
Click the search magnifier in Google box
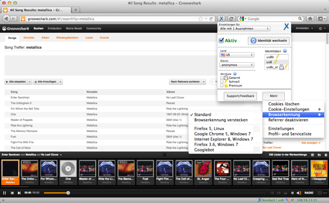pyautogui.click(x=300, y=19)
